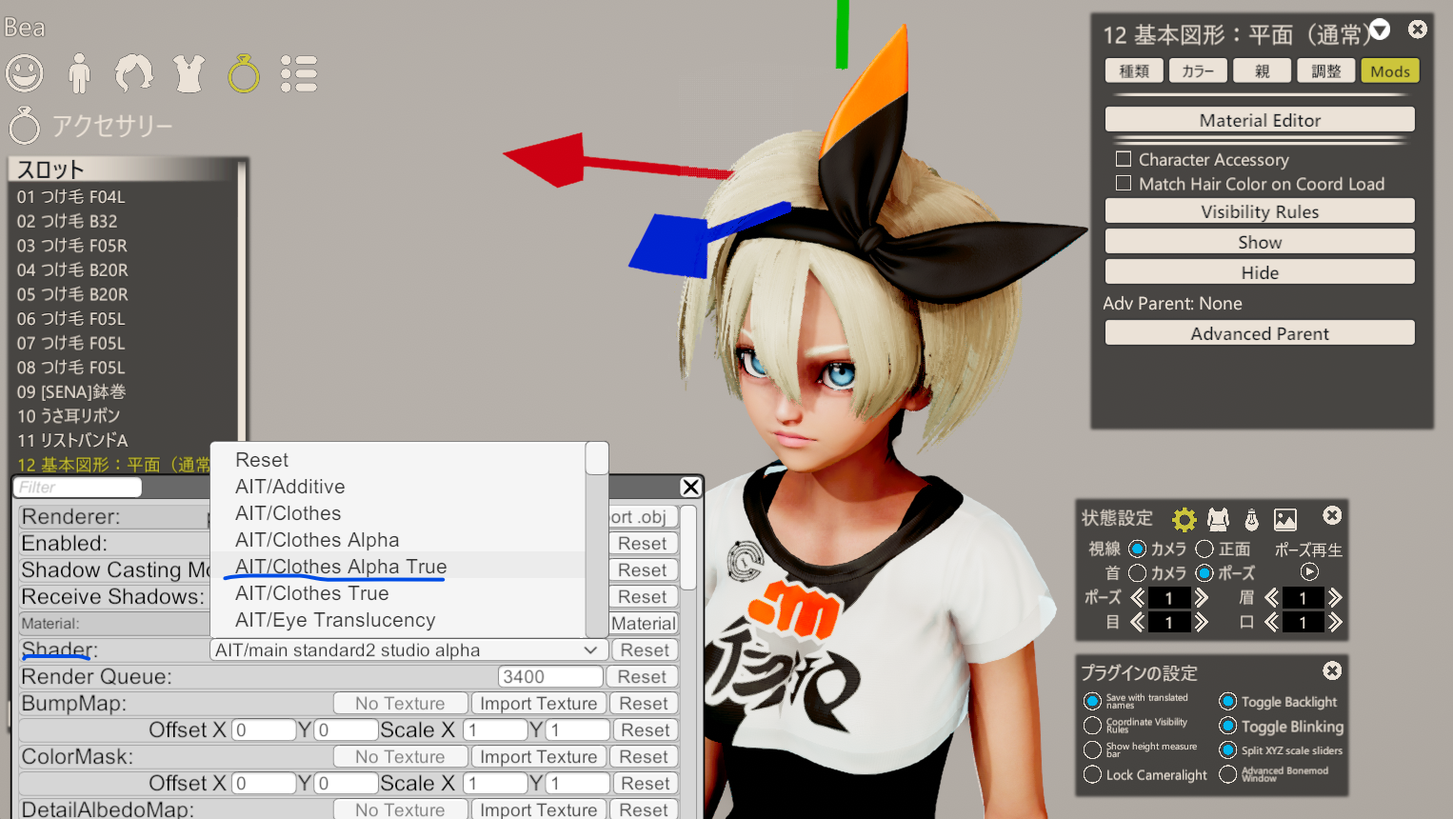Switch to the Mods tab
The height and width of the screenshot is (819, 1453).
1390,71
